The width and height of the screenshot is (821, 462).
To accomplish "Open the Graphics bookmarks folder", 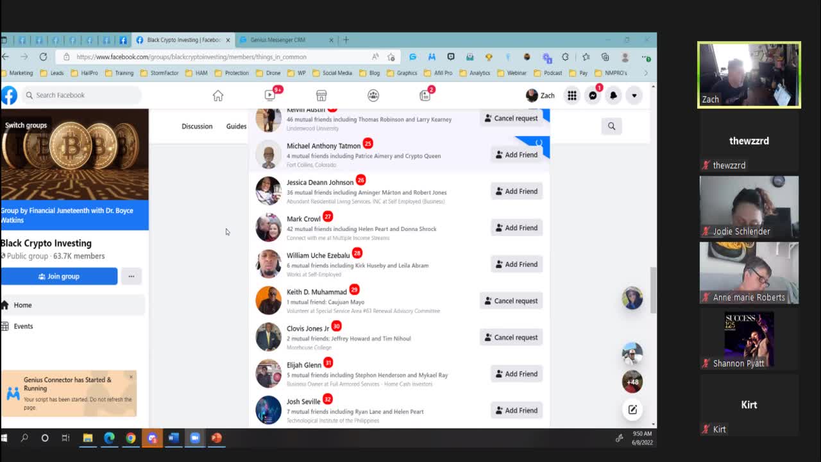I will [402, 73].
